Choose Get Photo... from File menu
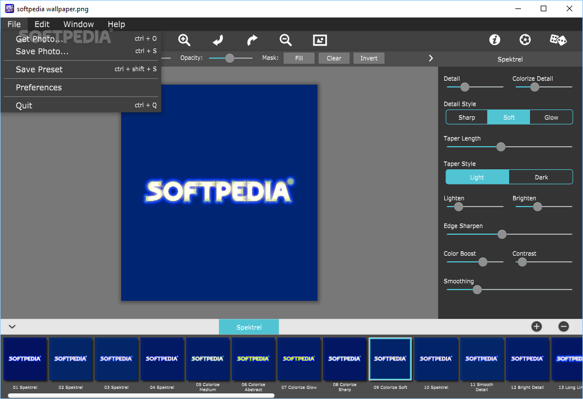Image resolution: width=583 pixels, height=399 pixels. (x=81, y=39)
